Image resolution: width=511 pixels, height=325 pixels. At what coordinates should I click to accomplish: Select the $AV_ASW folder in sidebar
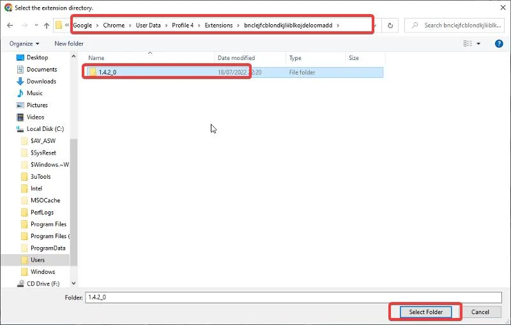pos(43,141)
